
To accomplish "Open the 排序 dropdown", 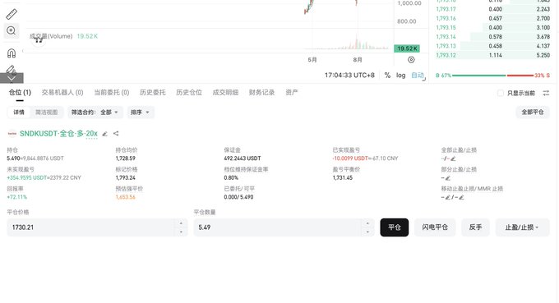I will 140,112.
